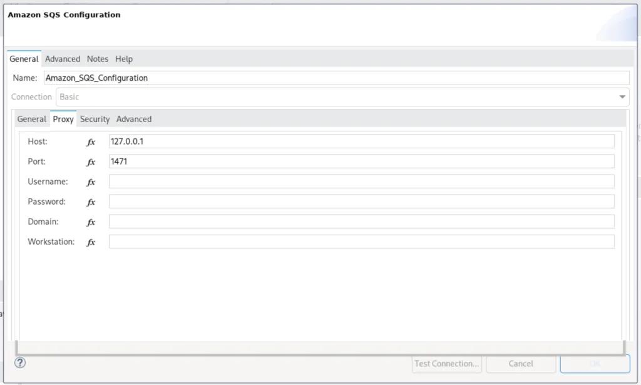Click the empty Username input field
Screen dimensions: 641x385
361,182
